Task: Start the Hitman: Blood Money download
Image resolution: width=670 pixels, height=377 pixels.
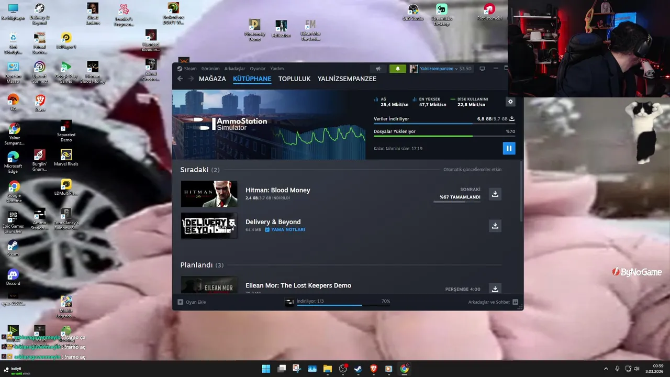Action: [495, 194]
